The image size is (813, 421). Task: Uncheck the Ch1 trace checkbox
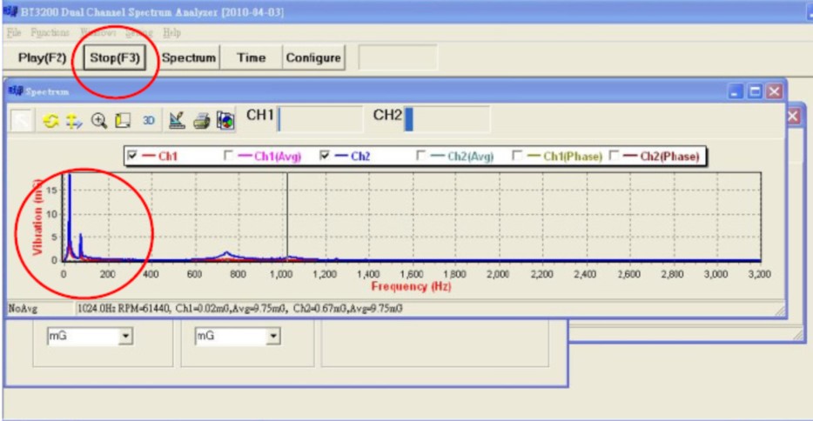(132, 156)
